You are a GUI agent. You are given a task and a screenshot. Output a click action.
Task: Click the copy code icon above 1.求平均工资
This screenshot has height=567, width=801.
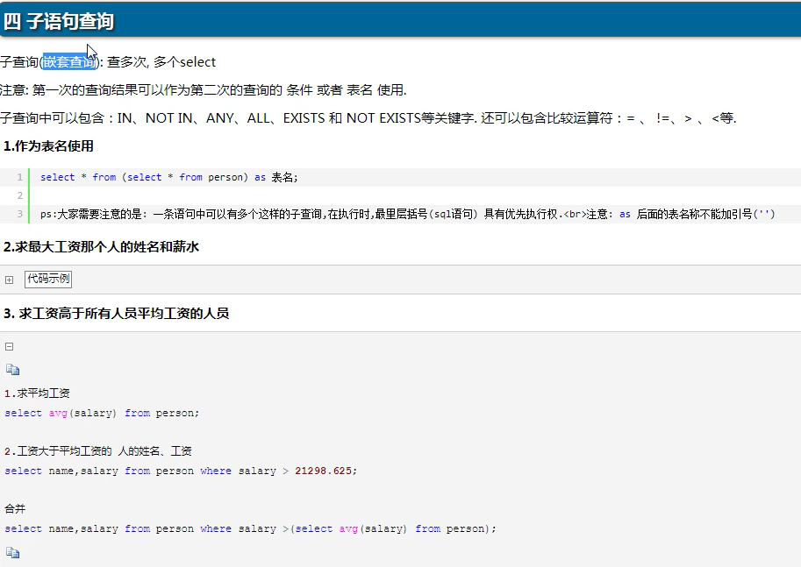[x=13, y=369]
